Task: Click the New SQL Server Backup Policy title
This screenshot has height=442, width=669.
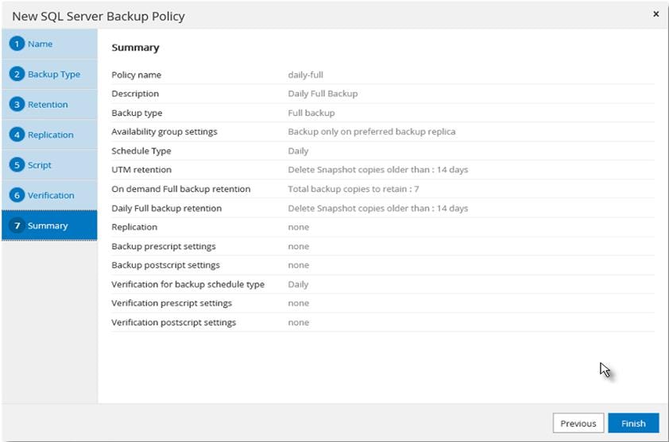Action: tap(99, 16)
